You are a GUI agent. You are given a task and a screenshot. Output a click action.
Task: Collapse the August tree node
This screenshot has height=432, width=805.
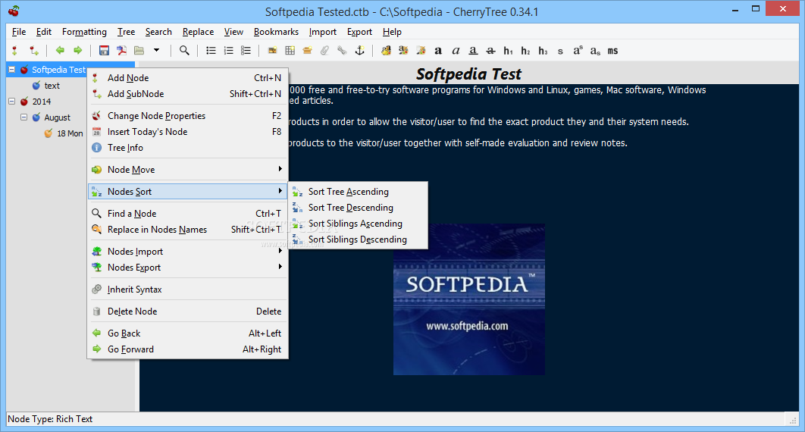(x=23, y=117)
